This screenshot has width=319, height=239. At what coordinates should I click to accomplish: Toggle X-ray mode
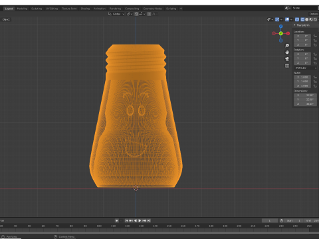[297, 19]
